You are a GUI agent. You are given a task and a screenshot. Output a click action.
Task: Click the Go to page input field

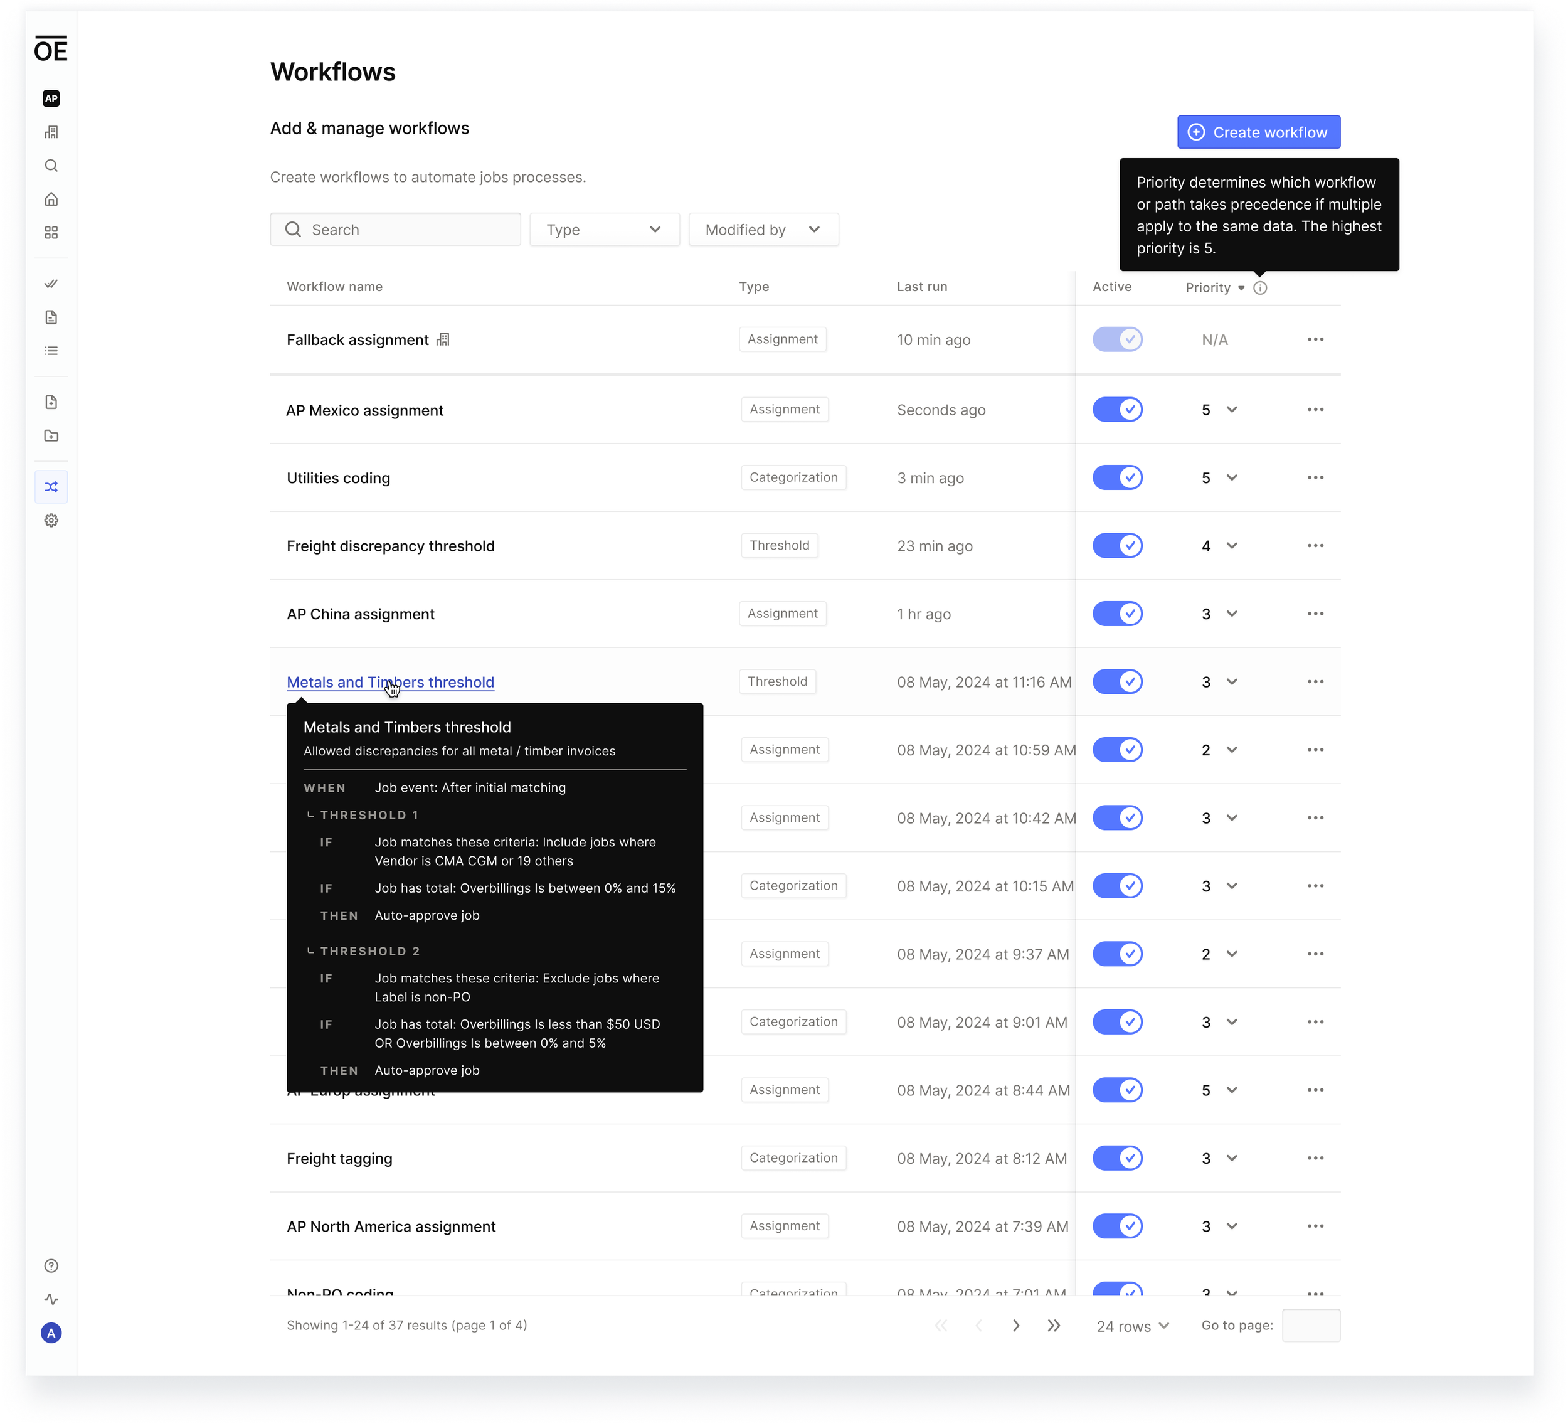point(1311,1326)
